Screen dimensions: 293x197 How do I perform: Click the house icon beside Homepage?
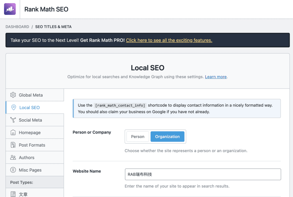[13, 132]
